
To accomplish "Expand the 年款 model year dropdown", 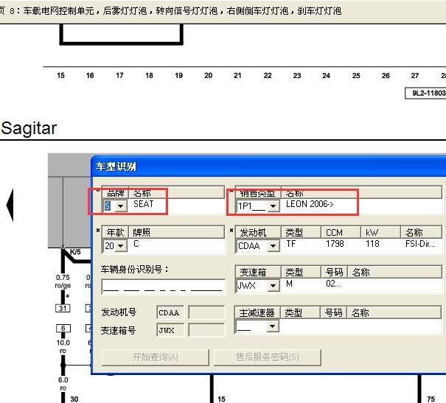I will tap(121, 246).
